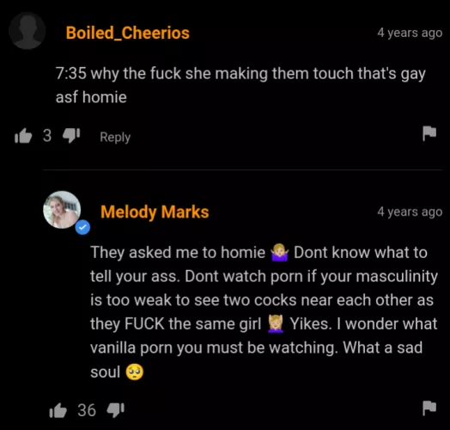Open the Melody Marks username profile link

(155, 212)
